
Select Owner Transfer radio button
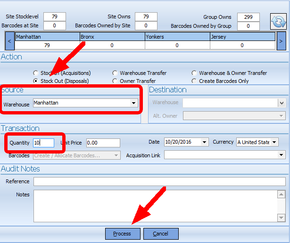116,81
